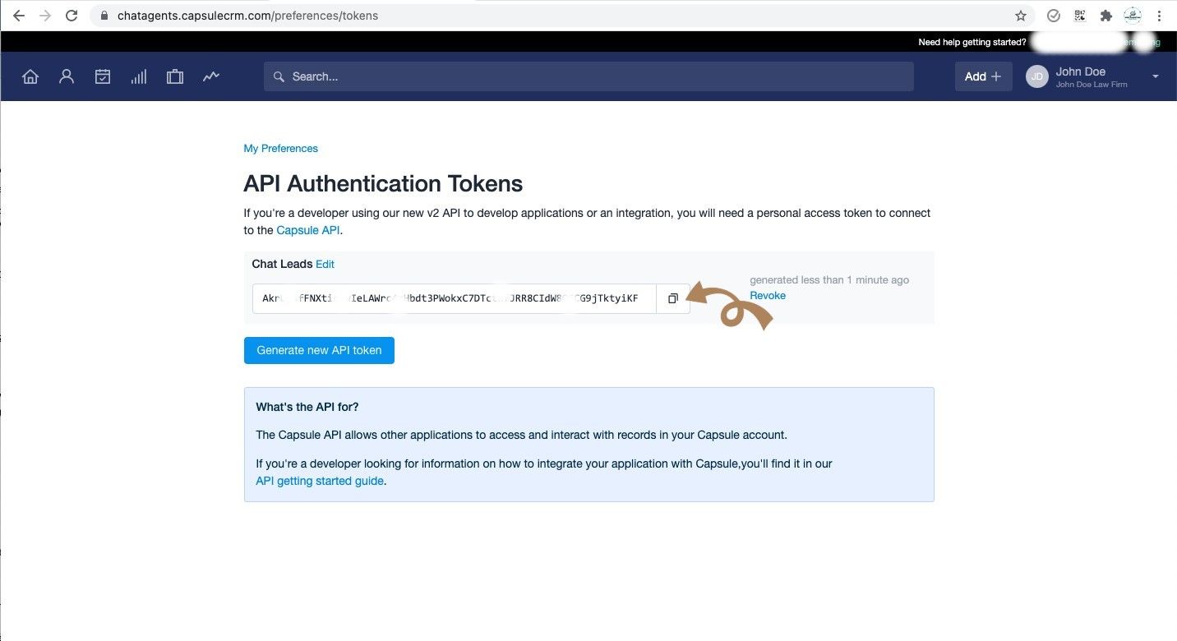Click Generate new API token button
This screenshot has height=641, width=1177.
pyautogui.click(x=319, y=350)
